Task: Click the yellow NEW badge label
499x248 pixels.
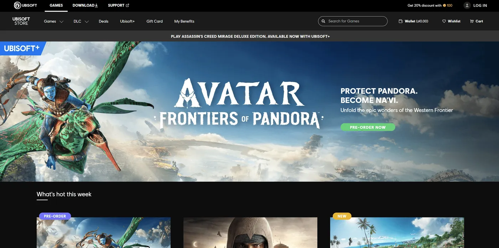Action: (x=342, y=216)
